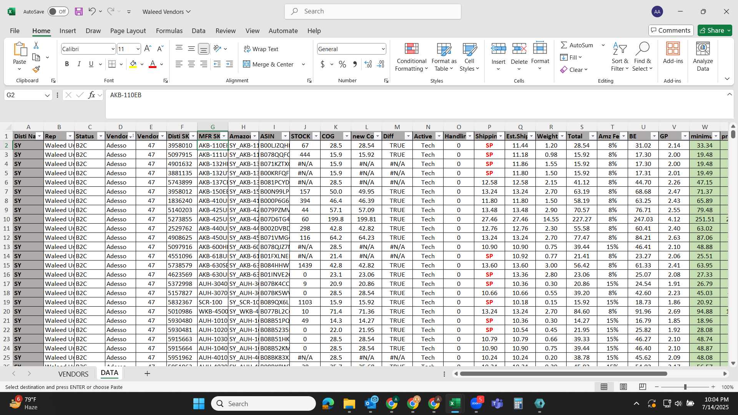
Task: Open the General number format dropdown
Action: point(383,49)
